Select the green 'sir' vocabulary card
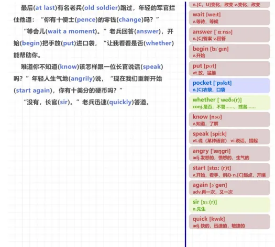Image resolution: width=275 pixels, height=247 pixels. click(229, 205)
